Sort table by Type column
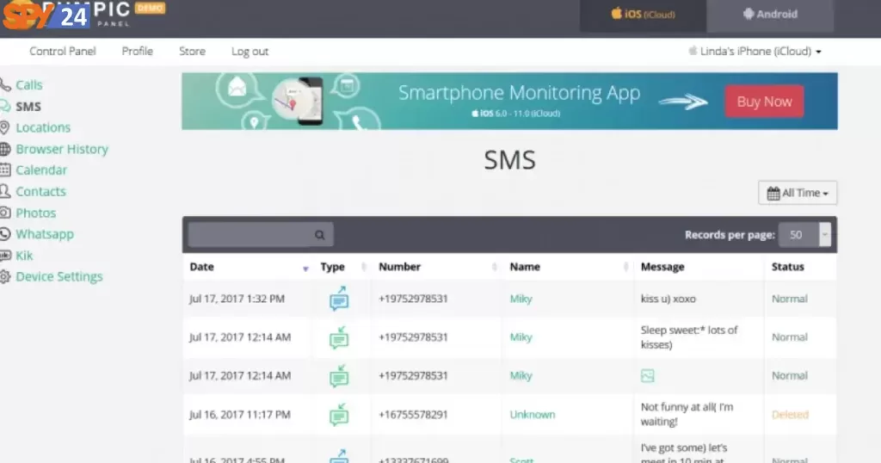881x463 pixels. pyautogui.click(x=342, y=267)
